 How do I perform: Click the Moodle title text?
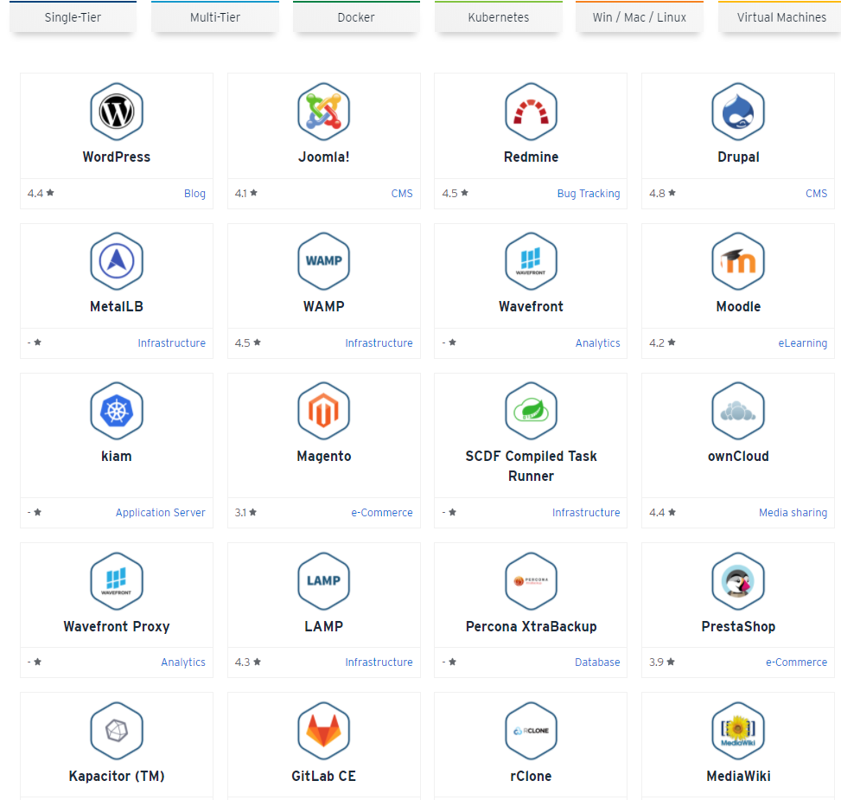pyautogui.click(x=738, y=306)
